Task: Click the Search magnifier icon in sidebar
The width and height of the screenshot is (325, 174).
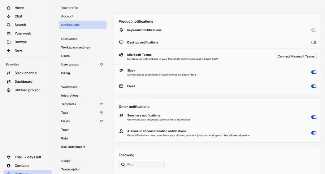Action: coord(9,25)
